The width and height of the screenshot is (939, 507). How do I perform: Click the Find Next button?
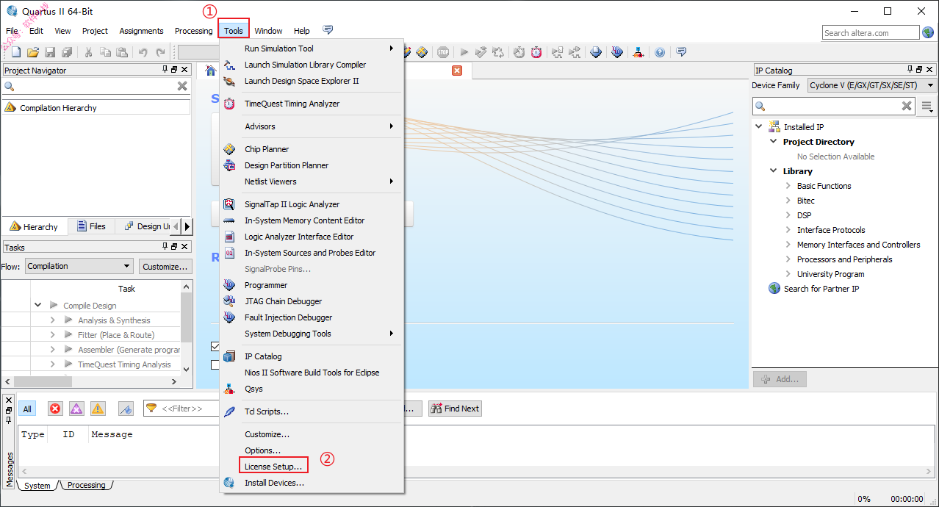point(455,409)
